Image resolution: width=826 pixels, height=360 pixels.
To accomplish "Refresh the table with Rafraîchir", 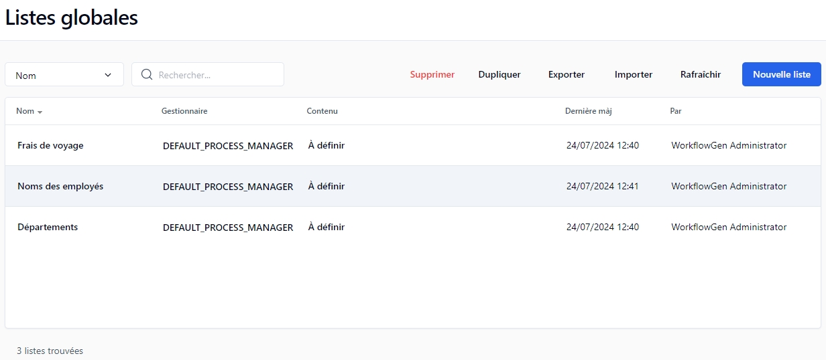I will 701,75.
